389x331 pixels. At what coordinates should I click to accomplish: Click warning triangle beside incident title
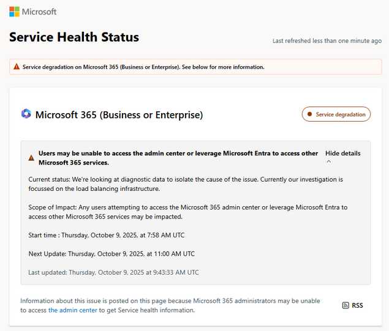[x=31, y=158]
